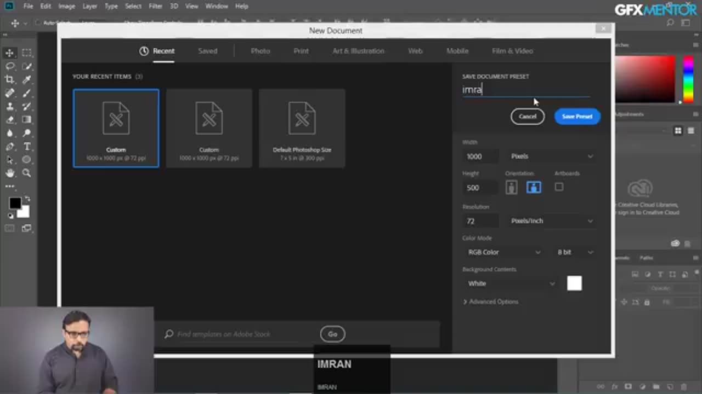
Task: Select the Quick Selection tool
Action: click(26, 66)
